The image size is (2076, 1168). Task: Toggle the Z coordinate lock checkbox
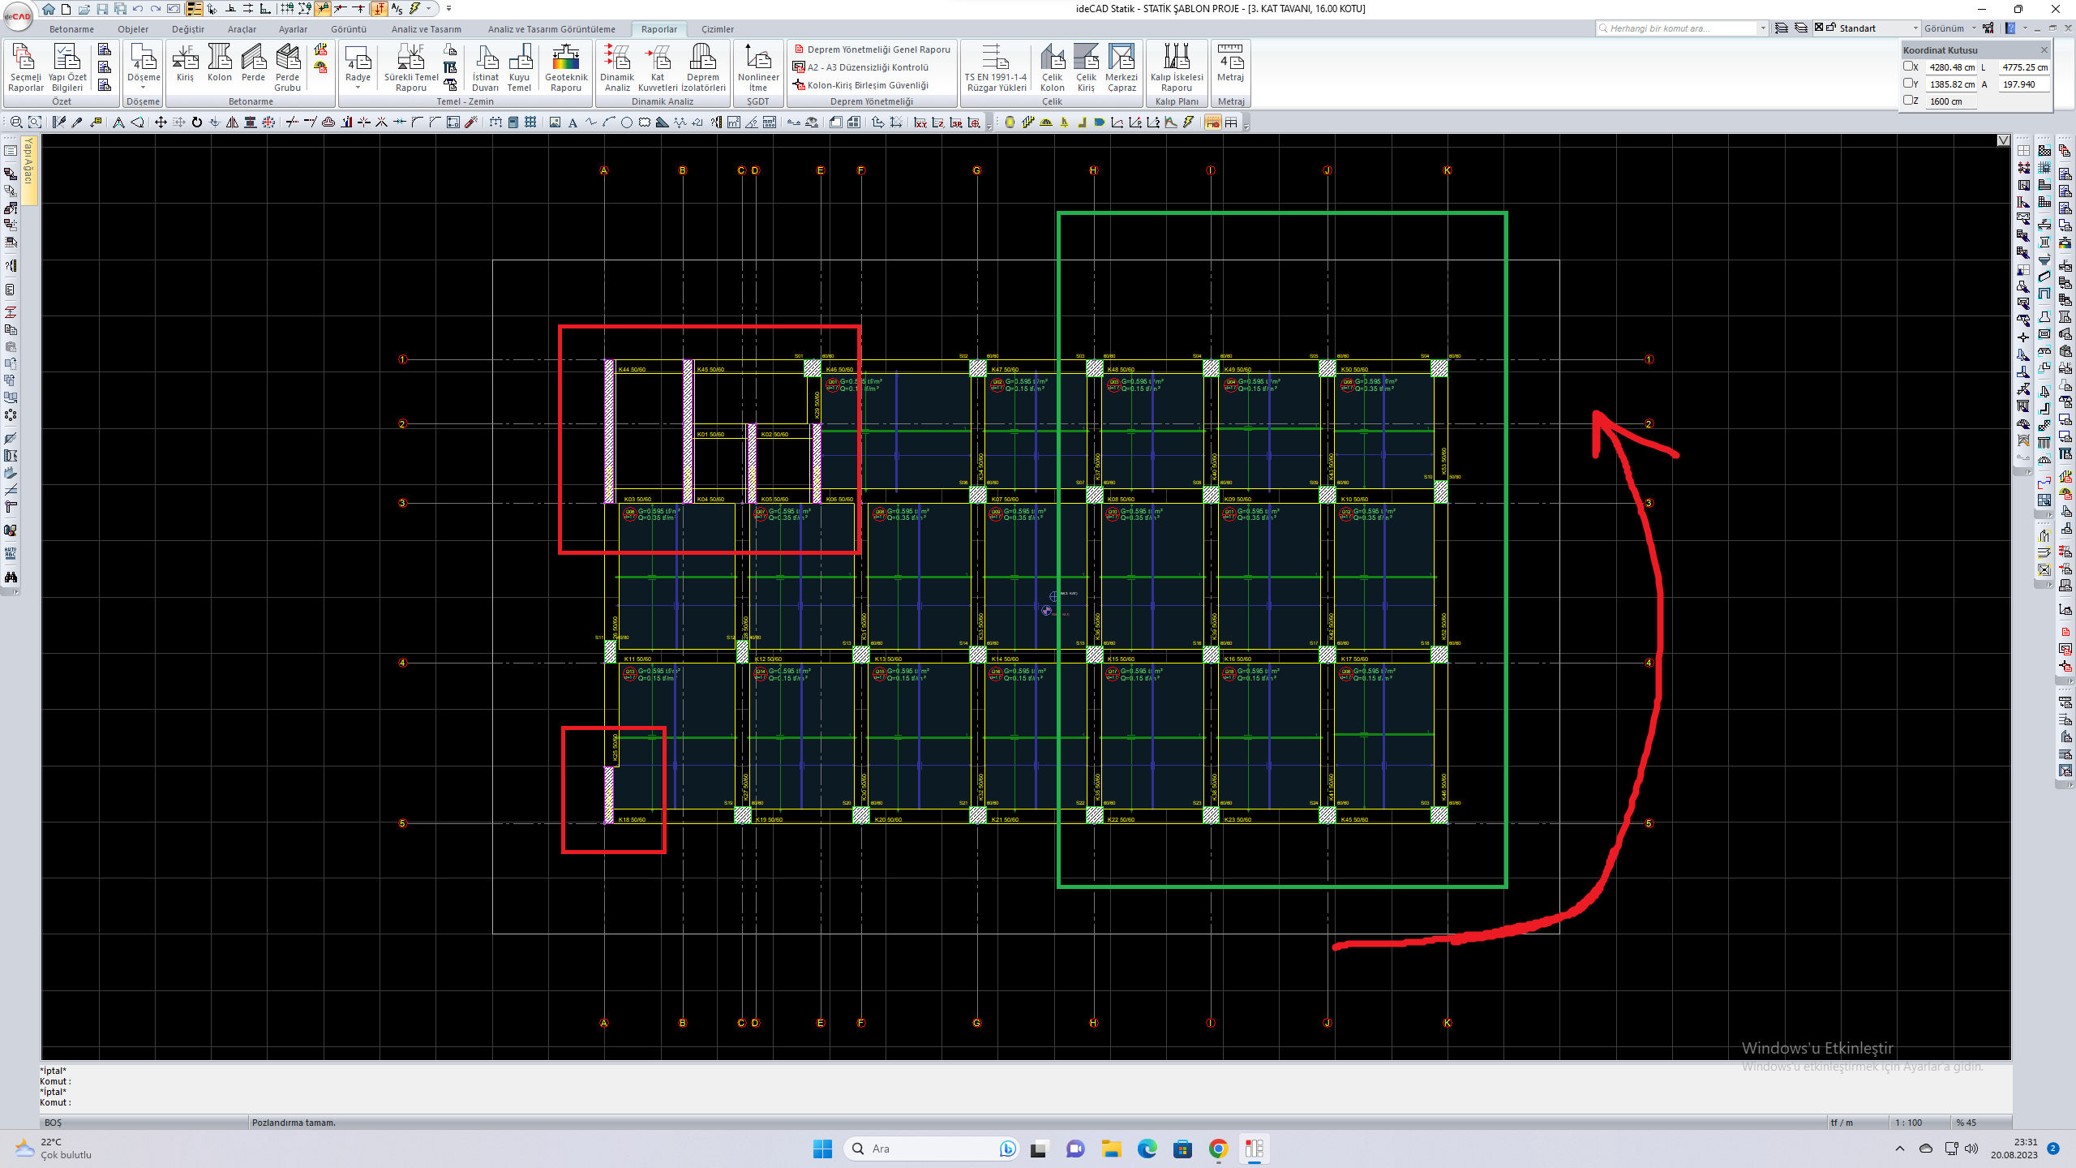click(1908, 101)
